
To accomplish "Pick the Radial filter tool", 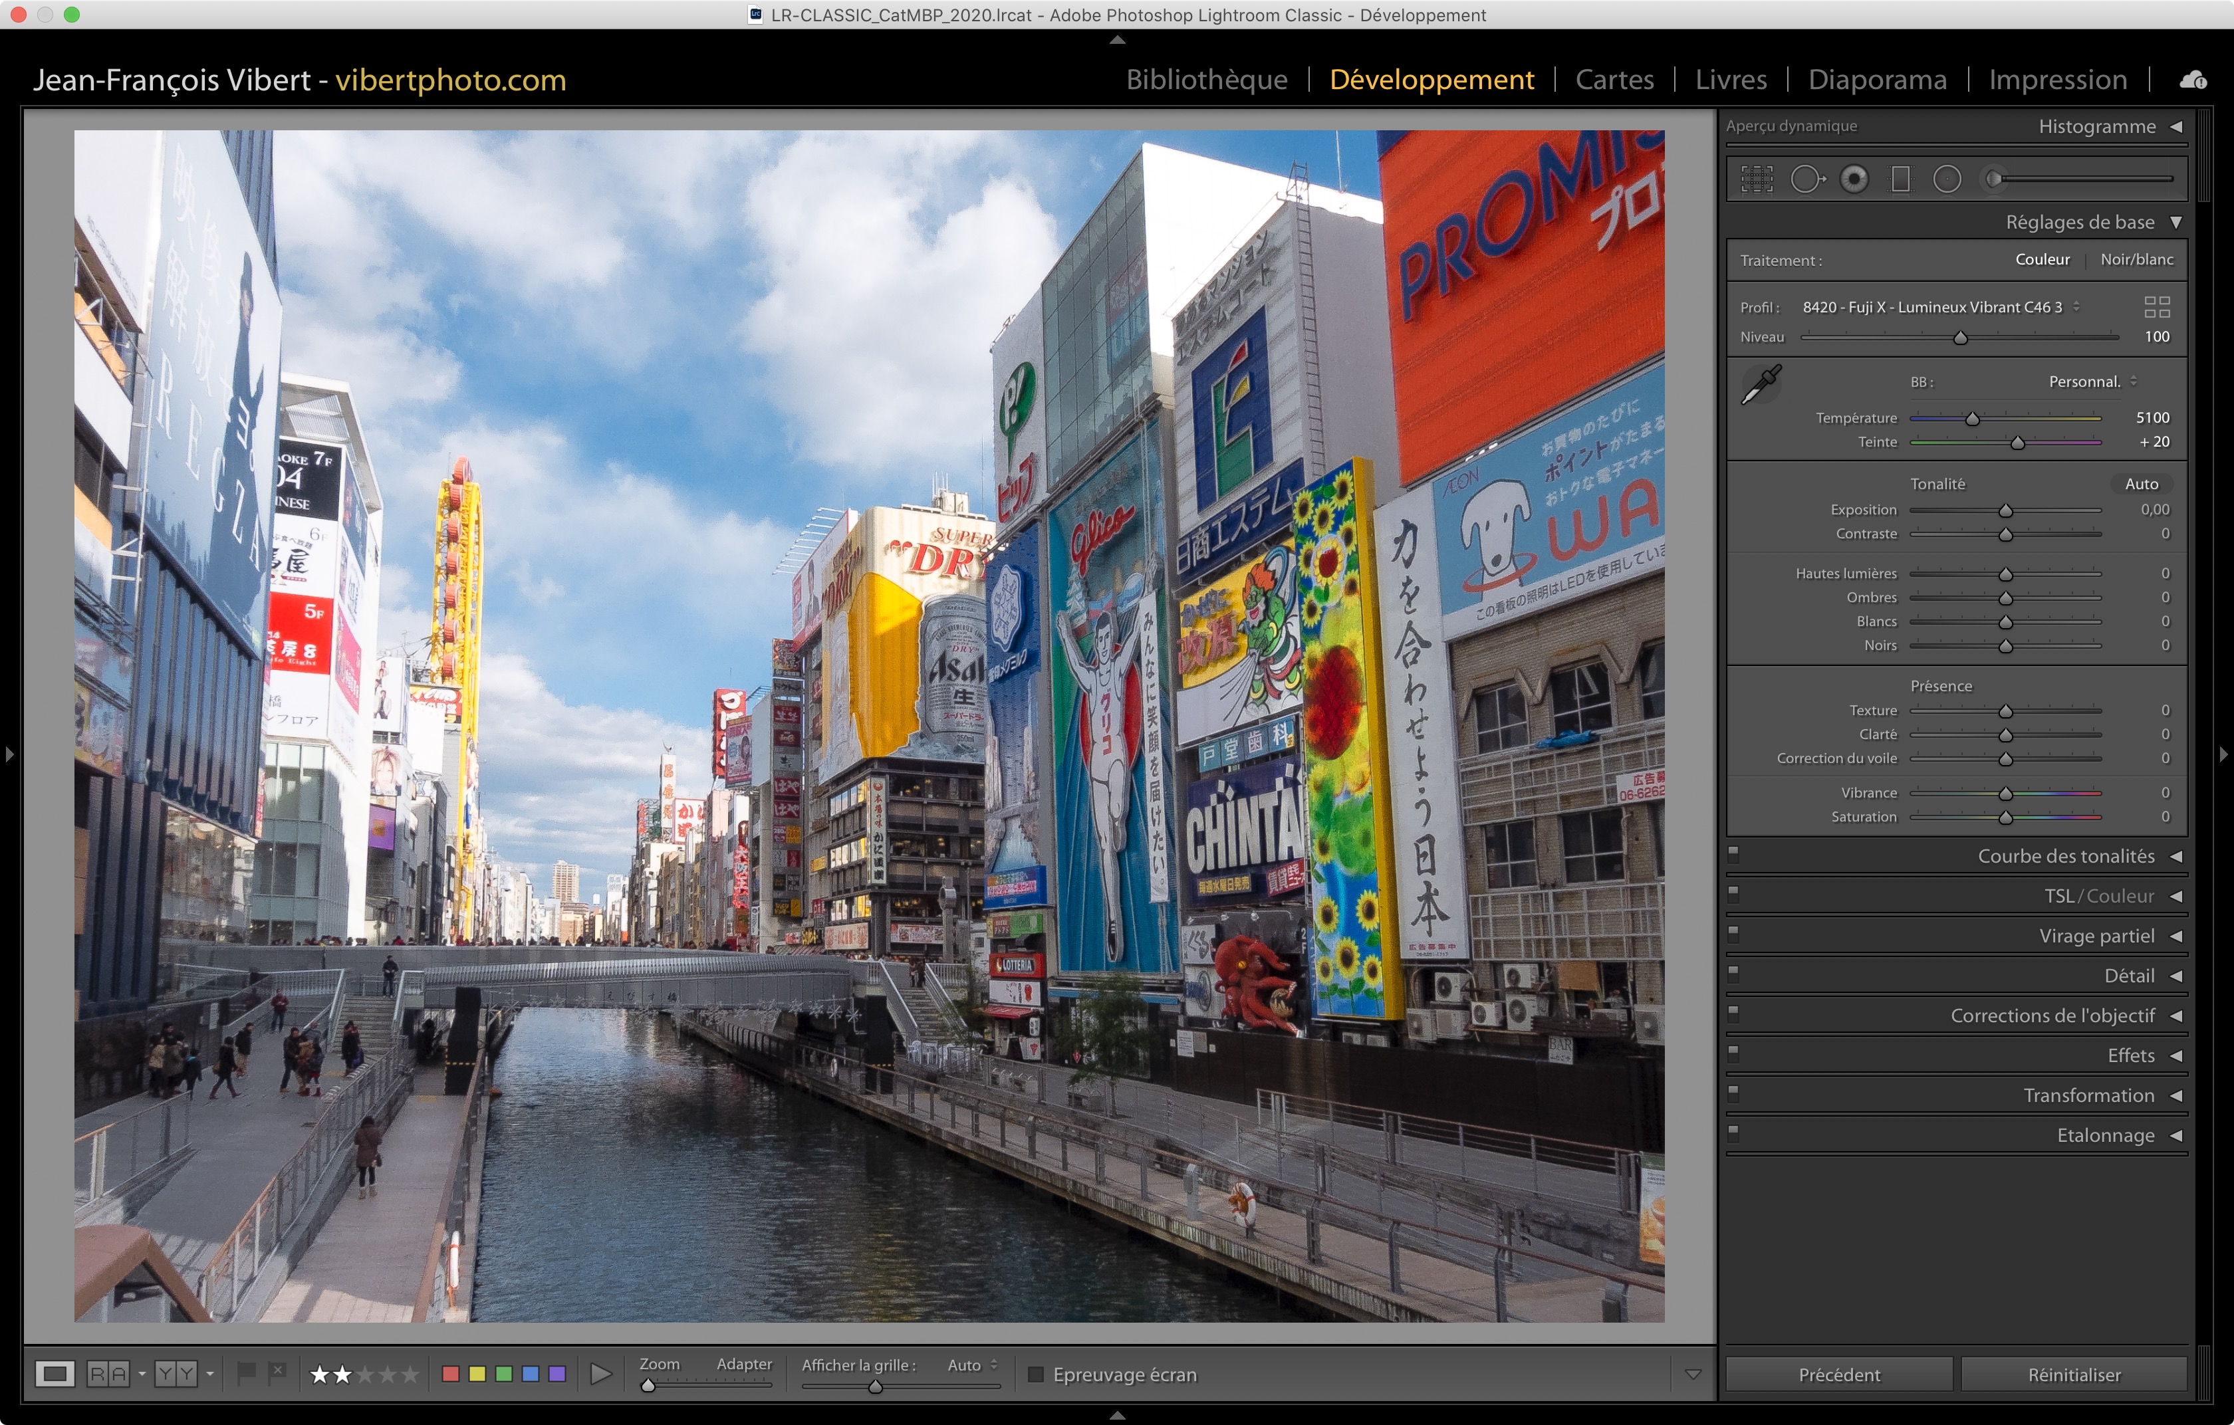I will [x=1946, y=179].
